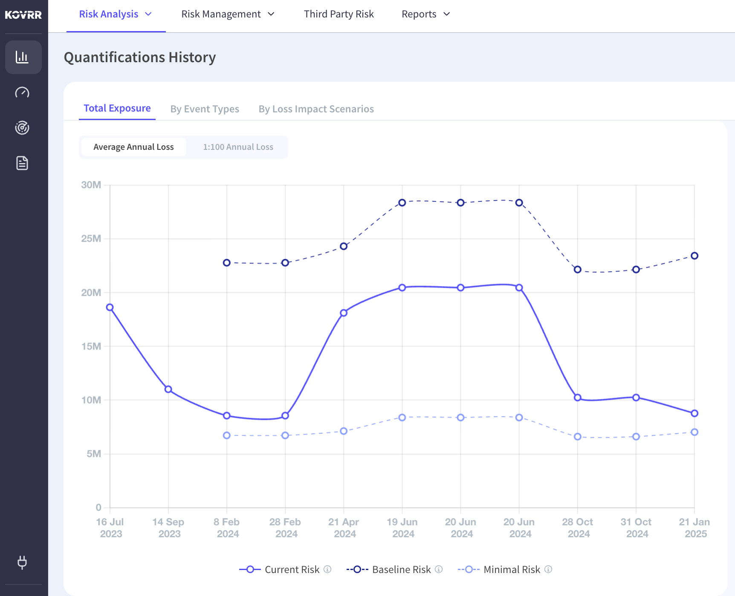Viewport: 735px width, 596px height.
Task: Expand the Risk Analysis dropdown
Action: pos(116,14)
